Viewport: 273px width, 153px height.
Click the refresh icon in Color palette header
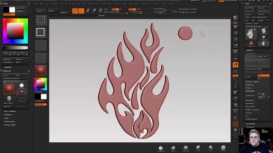tap(29, 3)
